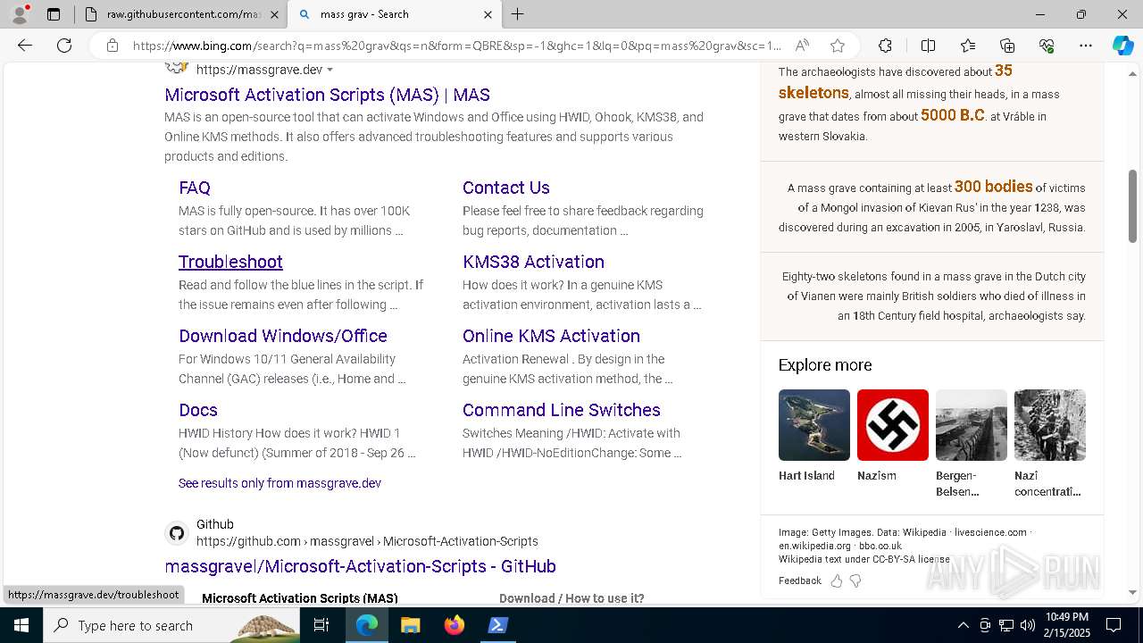
Task: Click the github.com result URL text
Action: click(367, 541)
